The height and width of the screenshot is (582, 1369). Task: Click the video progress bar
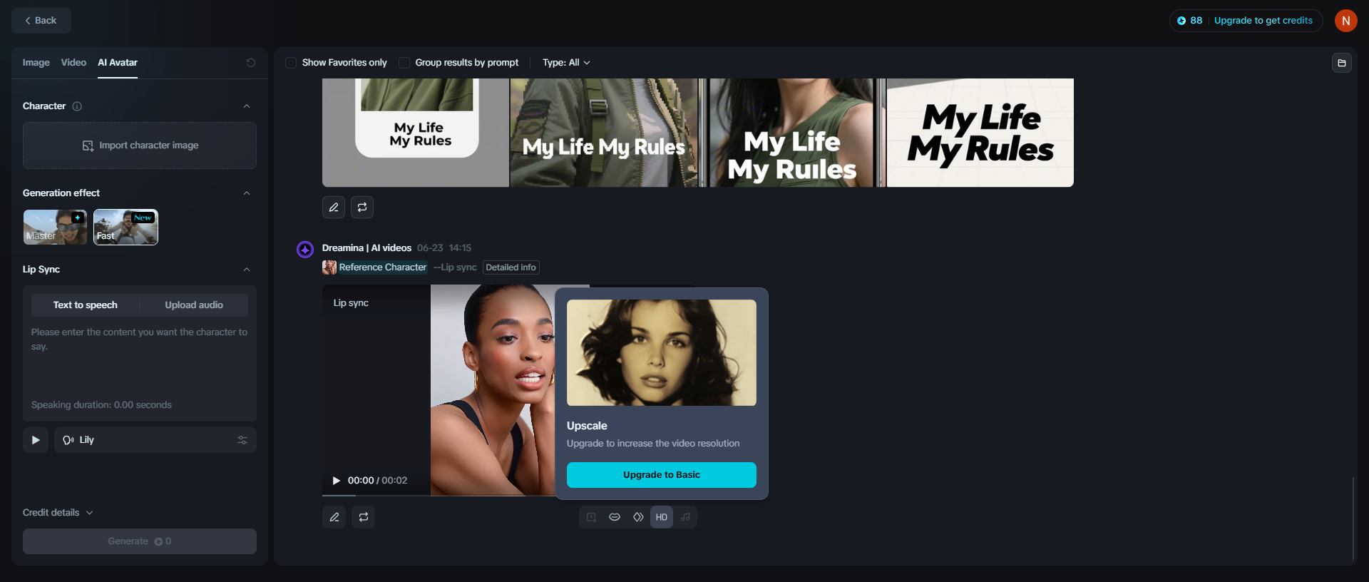point(439,495)
